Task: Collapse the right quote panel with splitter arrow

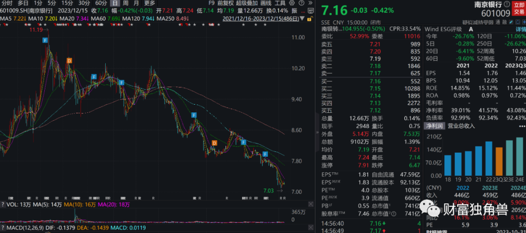Action: click(x=318, y=132)
